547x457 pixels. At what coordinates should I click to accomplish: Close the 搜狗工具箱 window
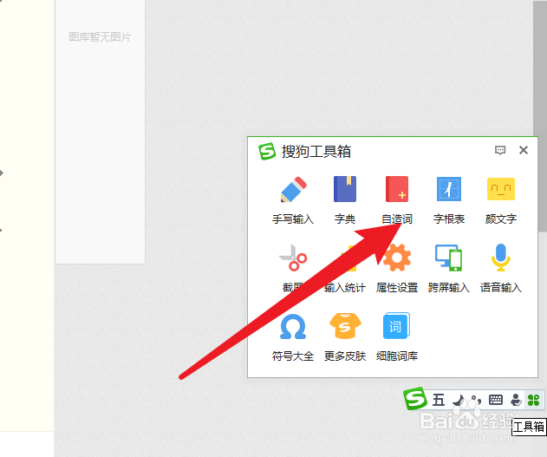click(524, 150)
